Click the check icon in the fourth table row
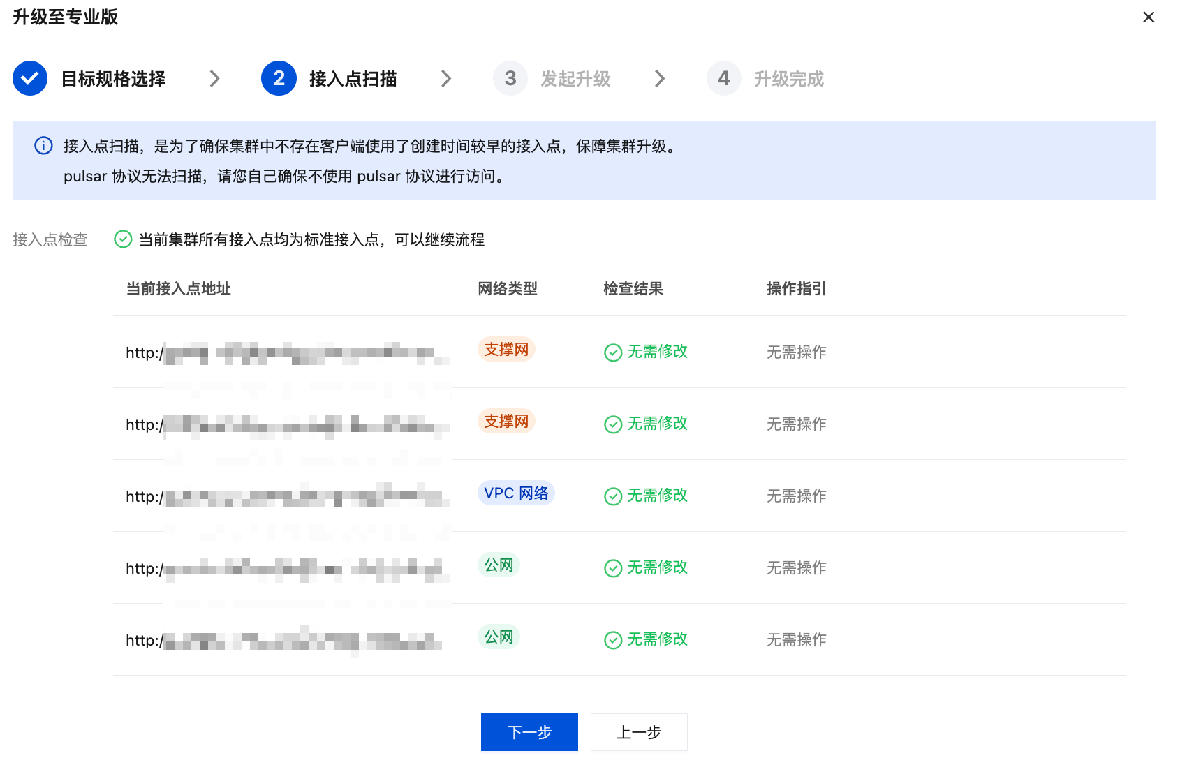 tap(613, 568)
